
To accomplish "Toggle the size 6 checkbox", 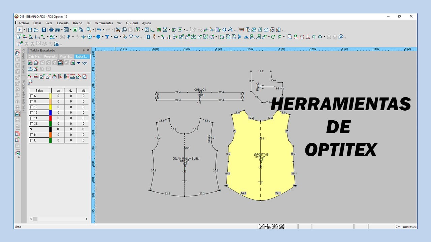I will pos(32,96).
